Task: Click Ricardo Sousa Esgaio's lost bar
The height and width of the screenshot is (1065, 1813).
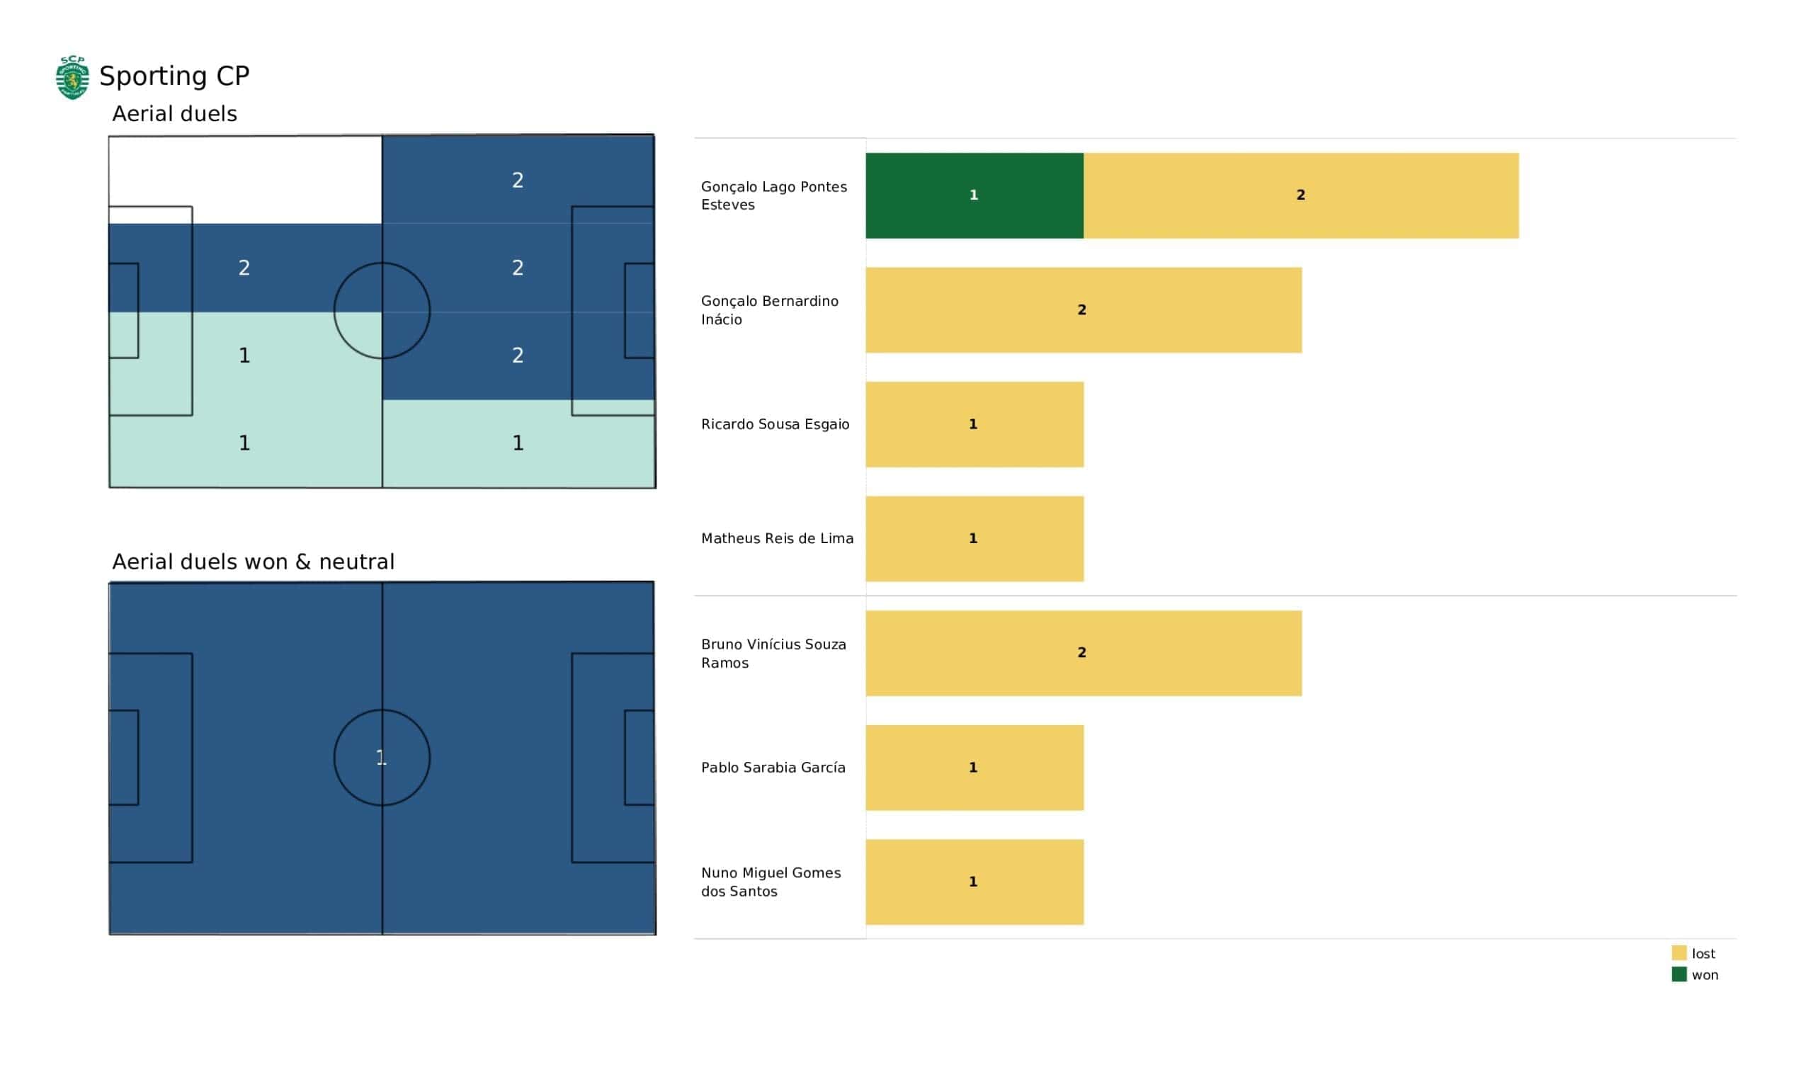Action: (x=974, y=424)
